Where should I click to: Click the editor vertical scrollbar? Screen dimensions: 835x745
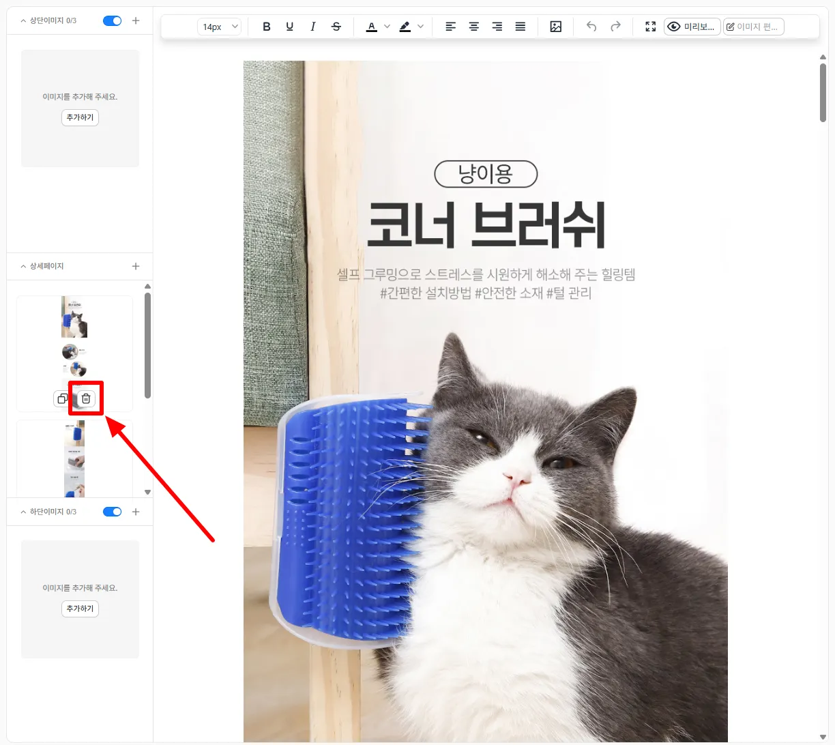pos(823,93)
